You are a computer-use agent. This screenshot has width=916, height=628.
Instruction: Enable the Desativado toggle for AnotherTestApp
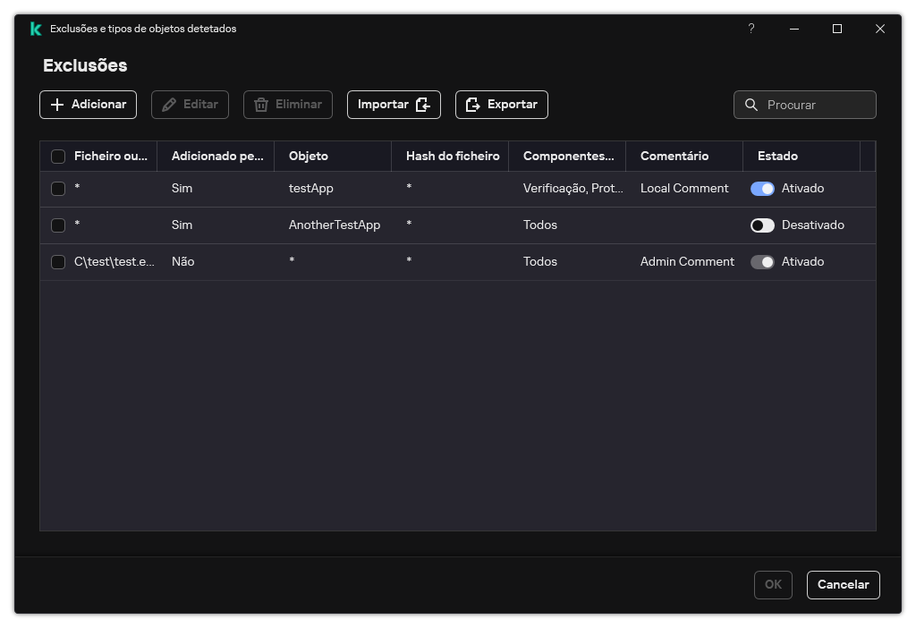pos(762,225)
